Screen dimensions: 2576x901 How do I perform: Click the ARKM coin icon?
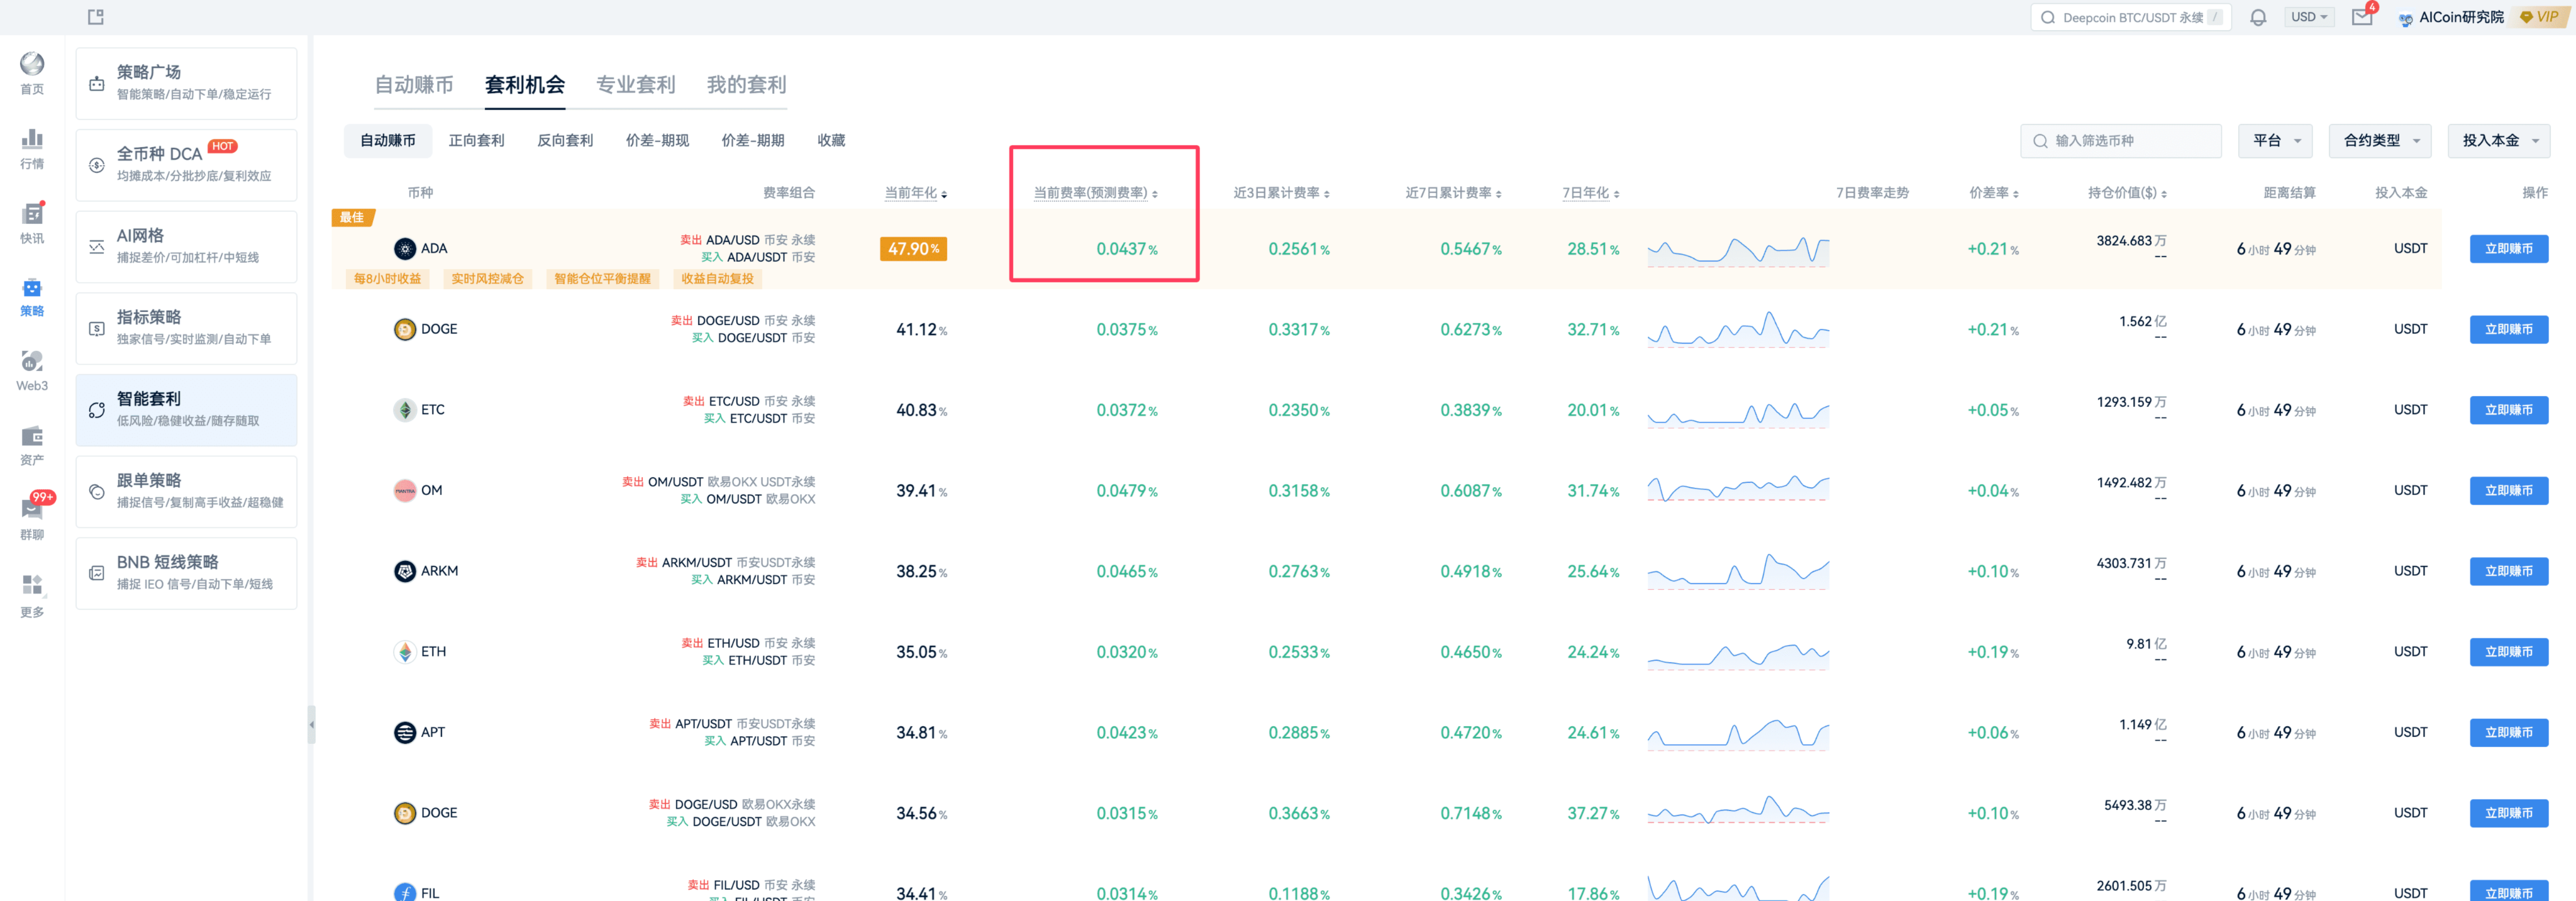(405, 571)
